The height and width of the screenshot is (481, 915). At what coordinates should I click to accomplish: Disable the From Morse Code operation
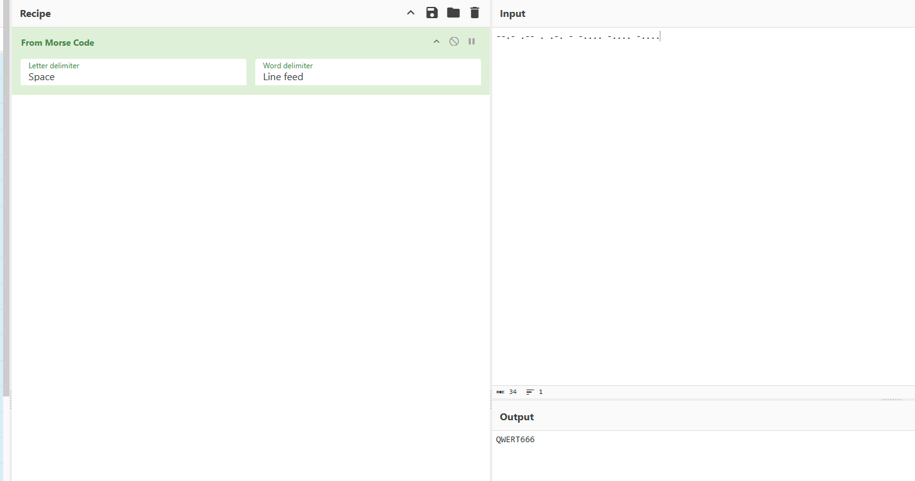[454, 42]
